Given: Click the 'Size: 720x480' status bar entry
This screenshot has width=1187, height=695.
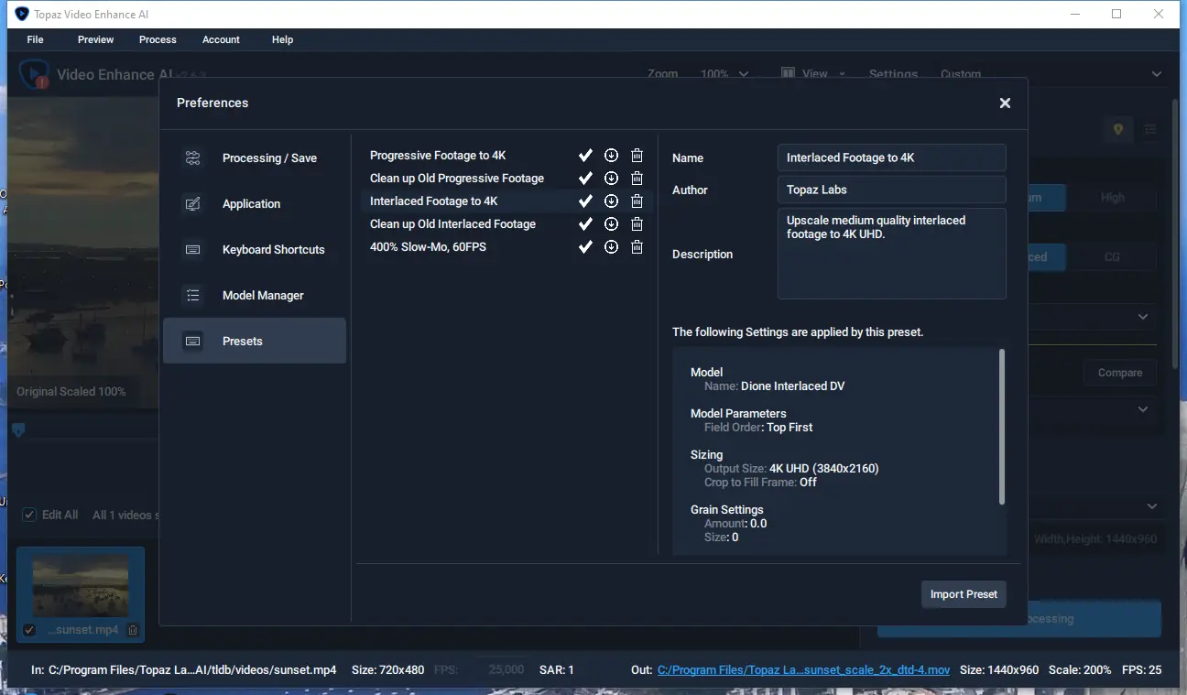Looking at the screenshot, I should pyautogui.click(x=388, y=670).
